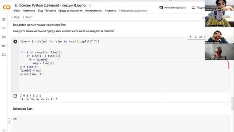Click the text 'Вводятся целые числа через пробел'

tap(39, 25)
